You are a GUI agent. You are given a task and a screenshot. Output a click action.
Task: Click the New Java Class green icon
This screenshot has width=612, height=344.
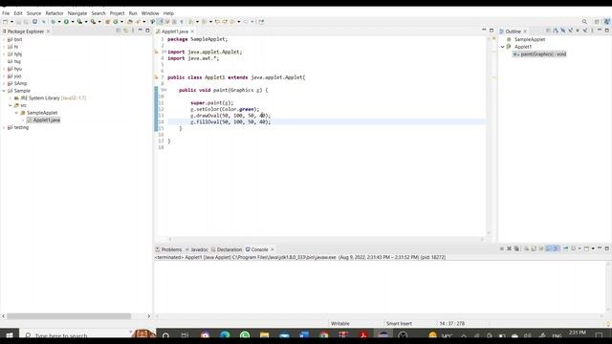116,22
